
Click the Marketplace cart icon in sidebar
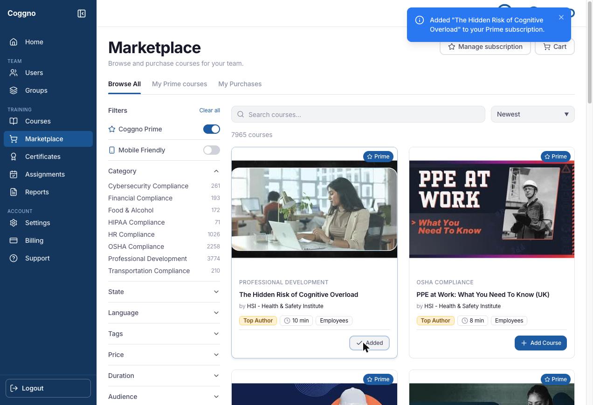pyautogui.click(x=14, y=139)
